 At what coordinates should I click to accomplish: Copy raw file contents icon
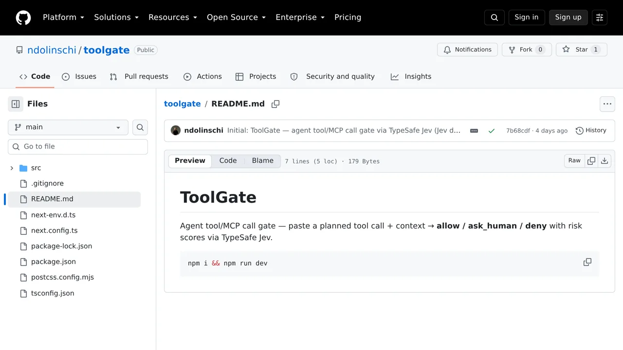[x=591, y=161]
